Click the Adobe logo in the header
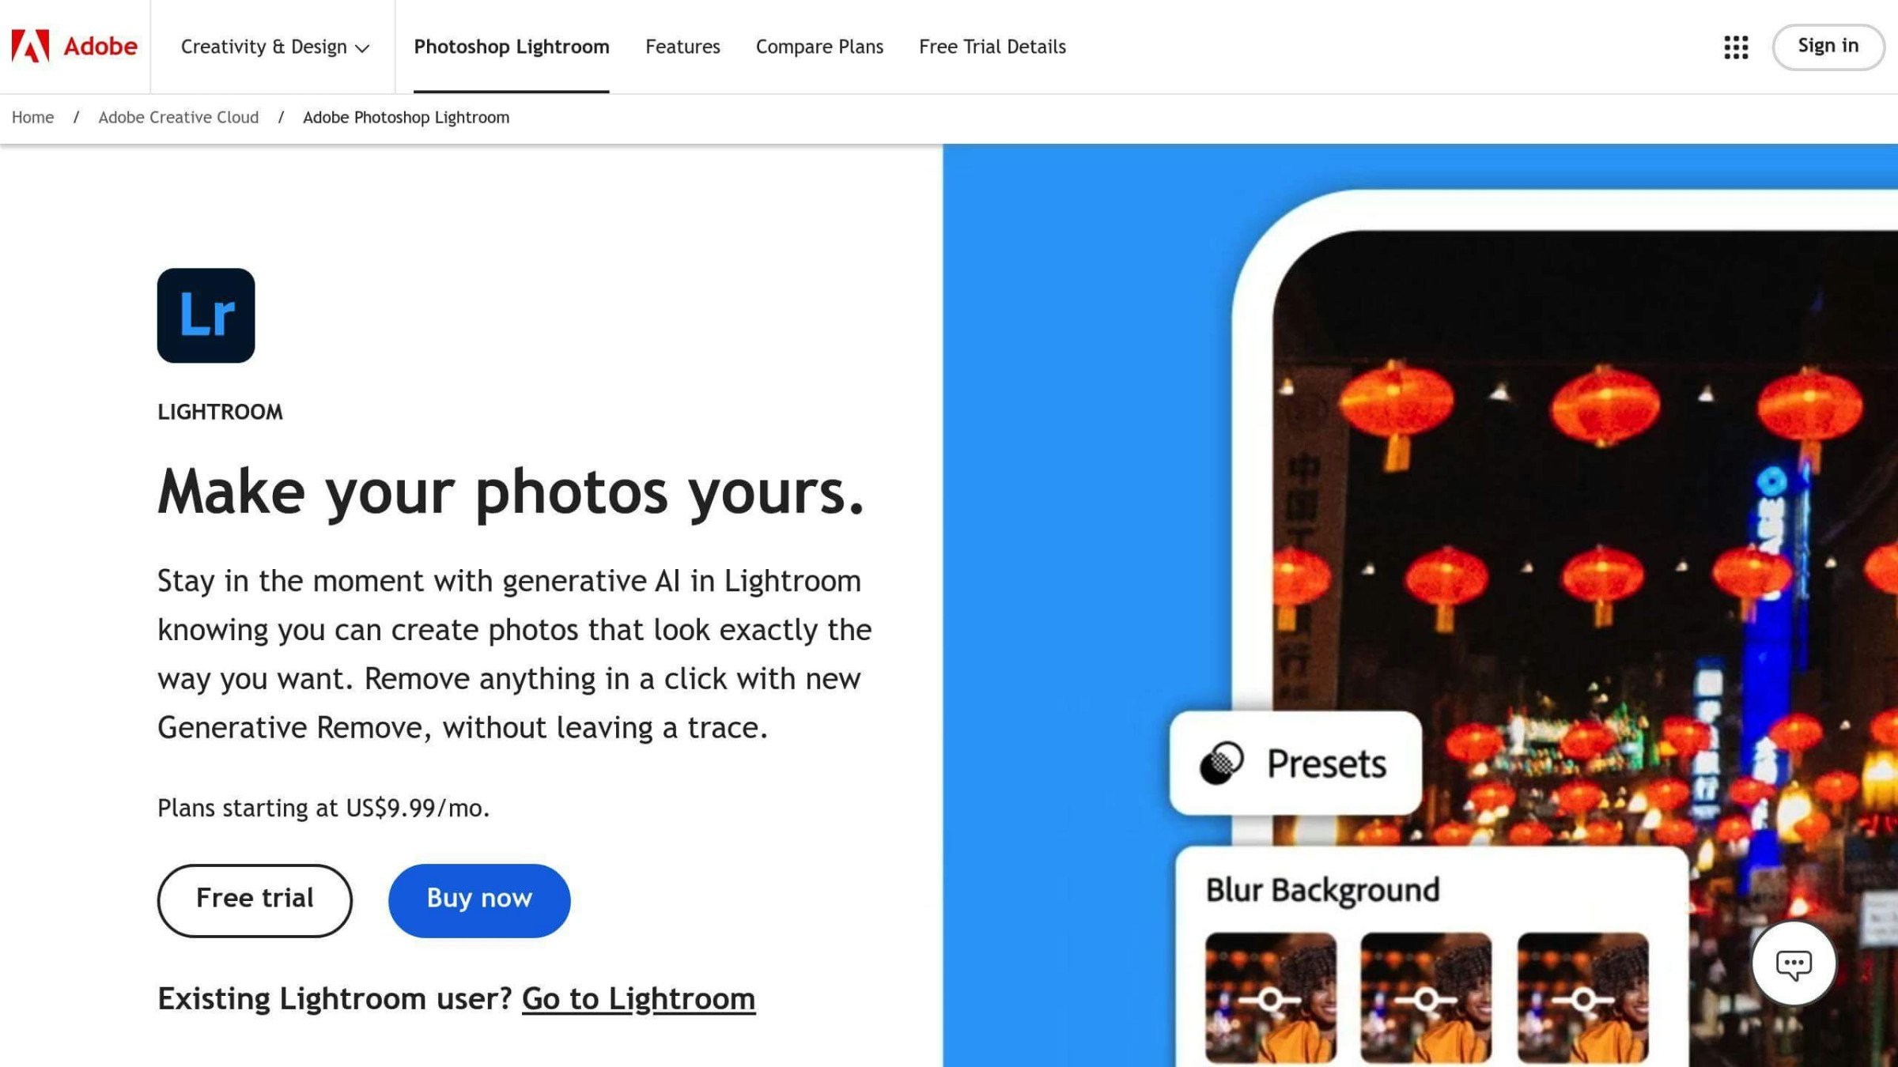Viewport: 1898px width, 1067px height. pyautogui.click(x=74, y=46)
